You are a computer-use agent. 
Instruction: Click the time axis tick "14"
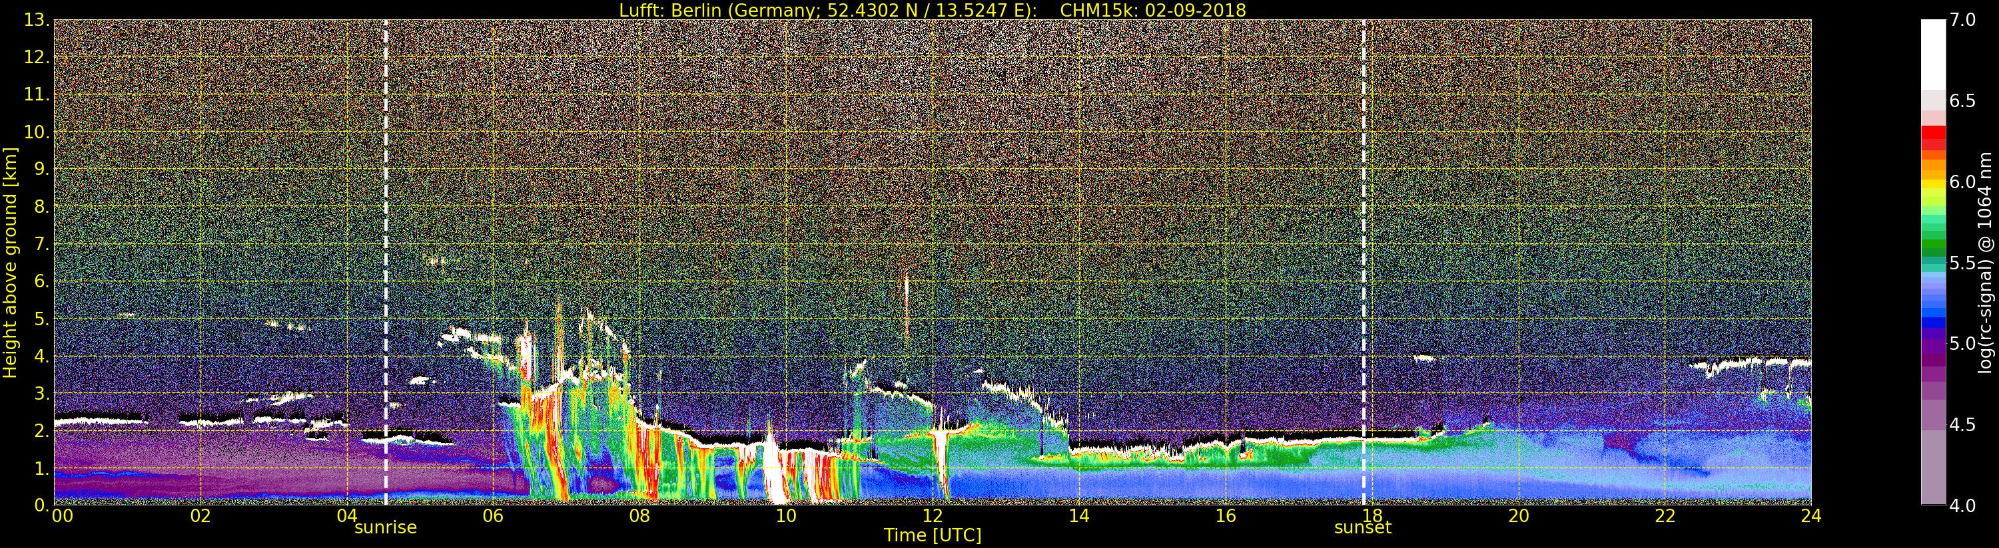1079,516
